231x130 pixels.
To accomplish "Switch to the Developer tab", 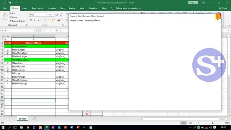I will (93, 8).
